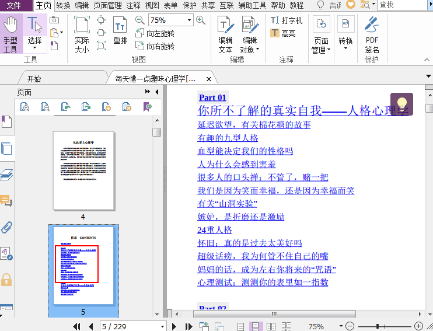Open the document tab list dropdown arrow
The width and height of the screenshot is (433, 331).
click(428, 76)
